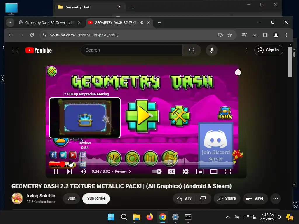The width and height of the screenshot is (299, 224).
Task: Open the Irving Soluble channel avatar
Action: [17, 198]
